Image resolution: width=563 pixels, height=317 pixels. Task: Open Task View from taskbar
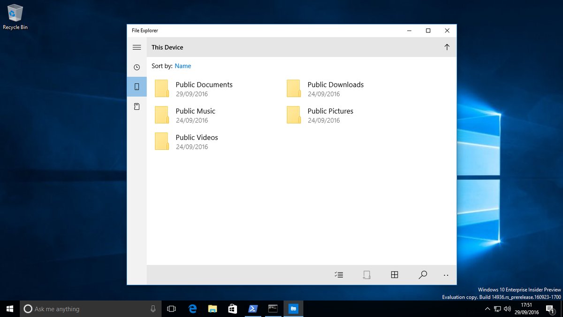coord(171,309)
